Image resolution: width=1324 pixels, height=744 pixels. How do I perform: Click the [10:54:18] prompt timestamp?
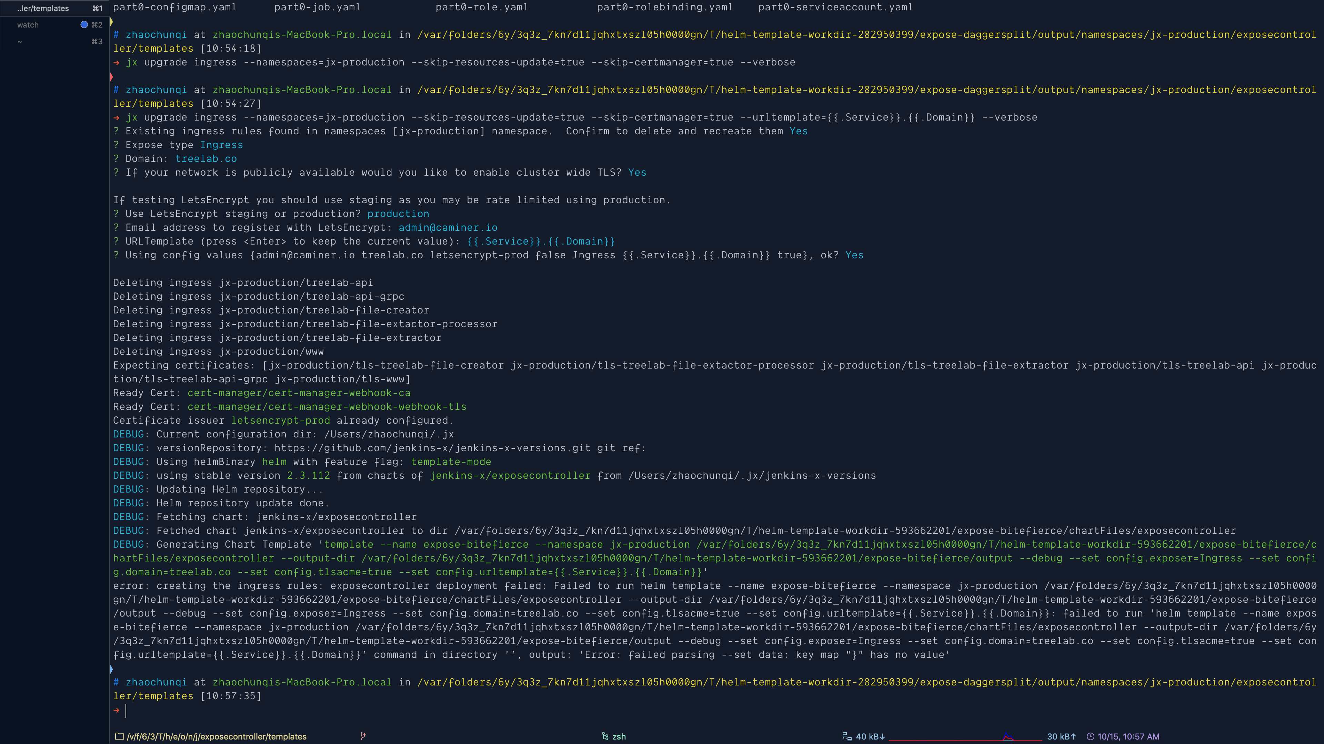[x=231, y=48]
